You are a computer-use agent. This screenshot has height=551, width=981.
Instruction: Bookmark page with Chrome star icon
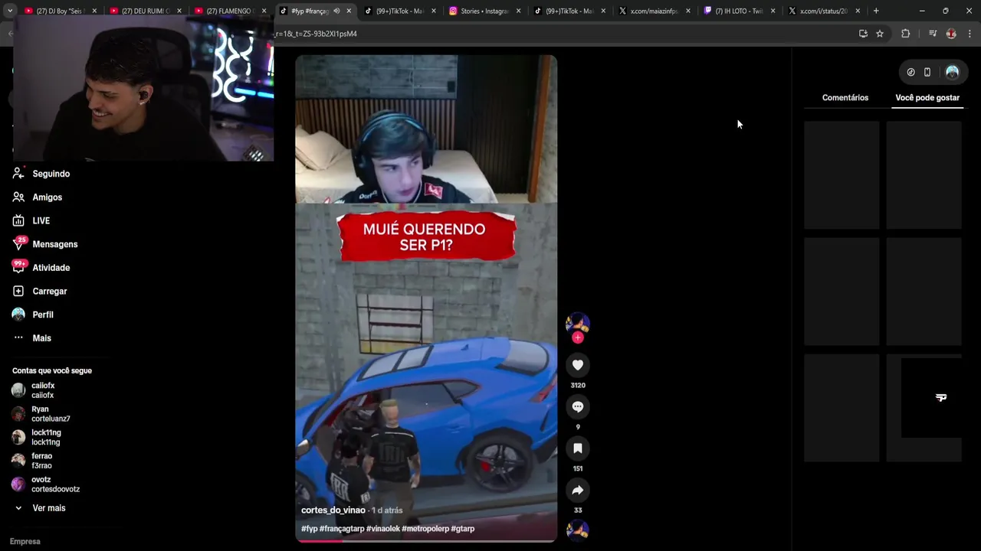880,34
